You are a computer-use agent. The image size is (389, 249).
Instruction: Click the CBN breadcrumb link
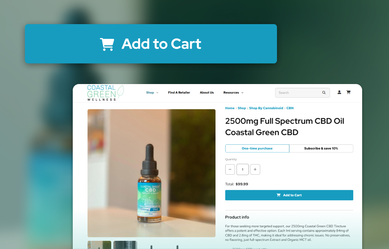click(x=290, y=108)
